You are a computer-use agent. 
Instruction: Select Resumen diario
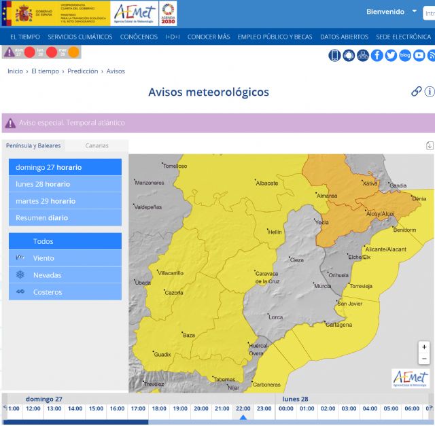(x=65, y=217)
